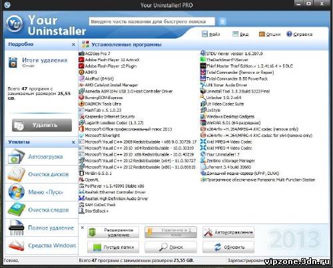Select the Uninstall Tool 3.3.3 entry

pos(235,91)
